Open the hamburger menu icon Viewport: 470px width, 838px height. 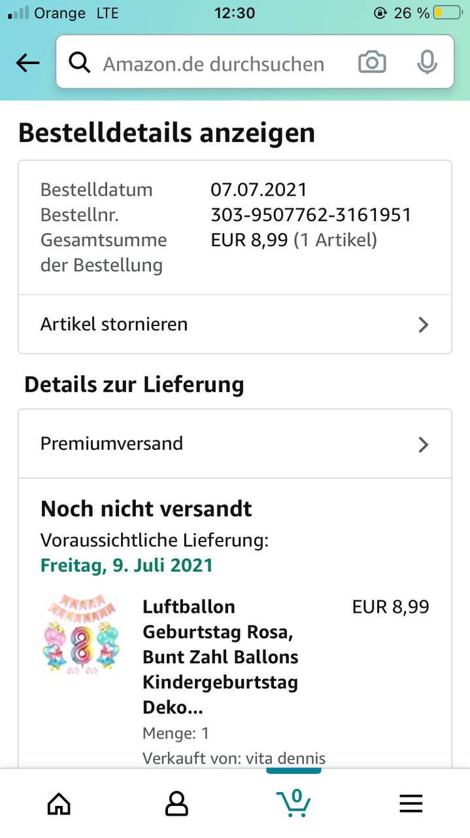(x=411, y=803)
